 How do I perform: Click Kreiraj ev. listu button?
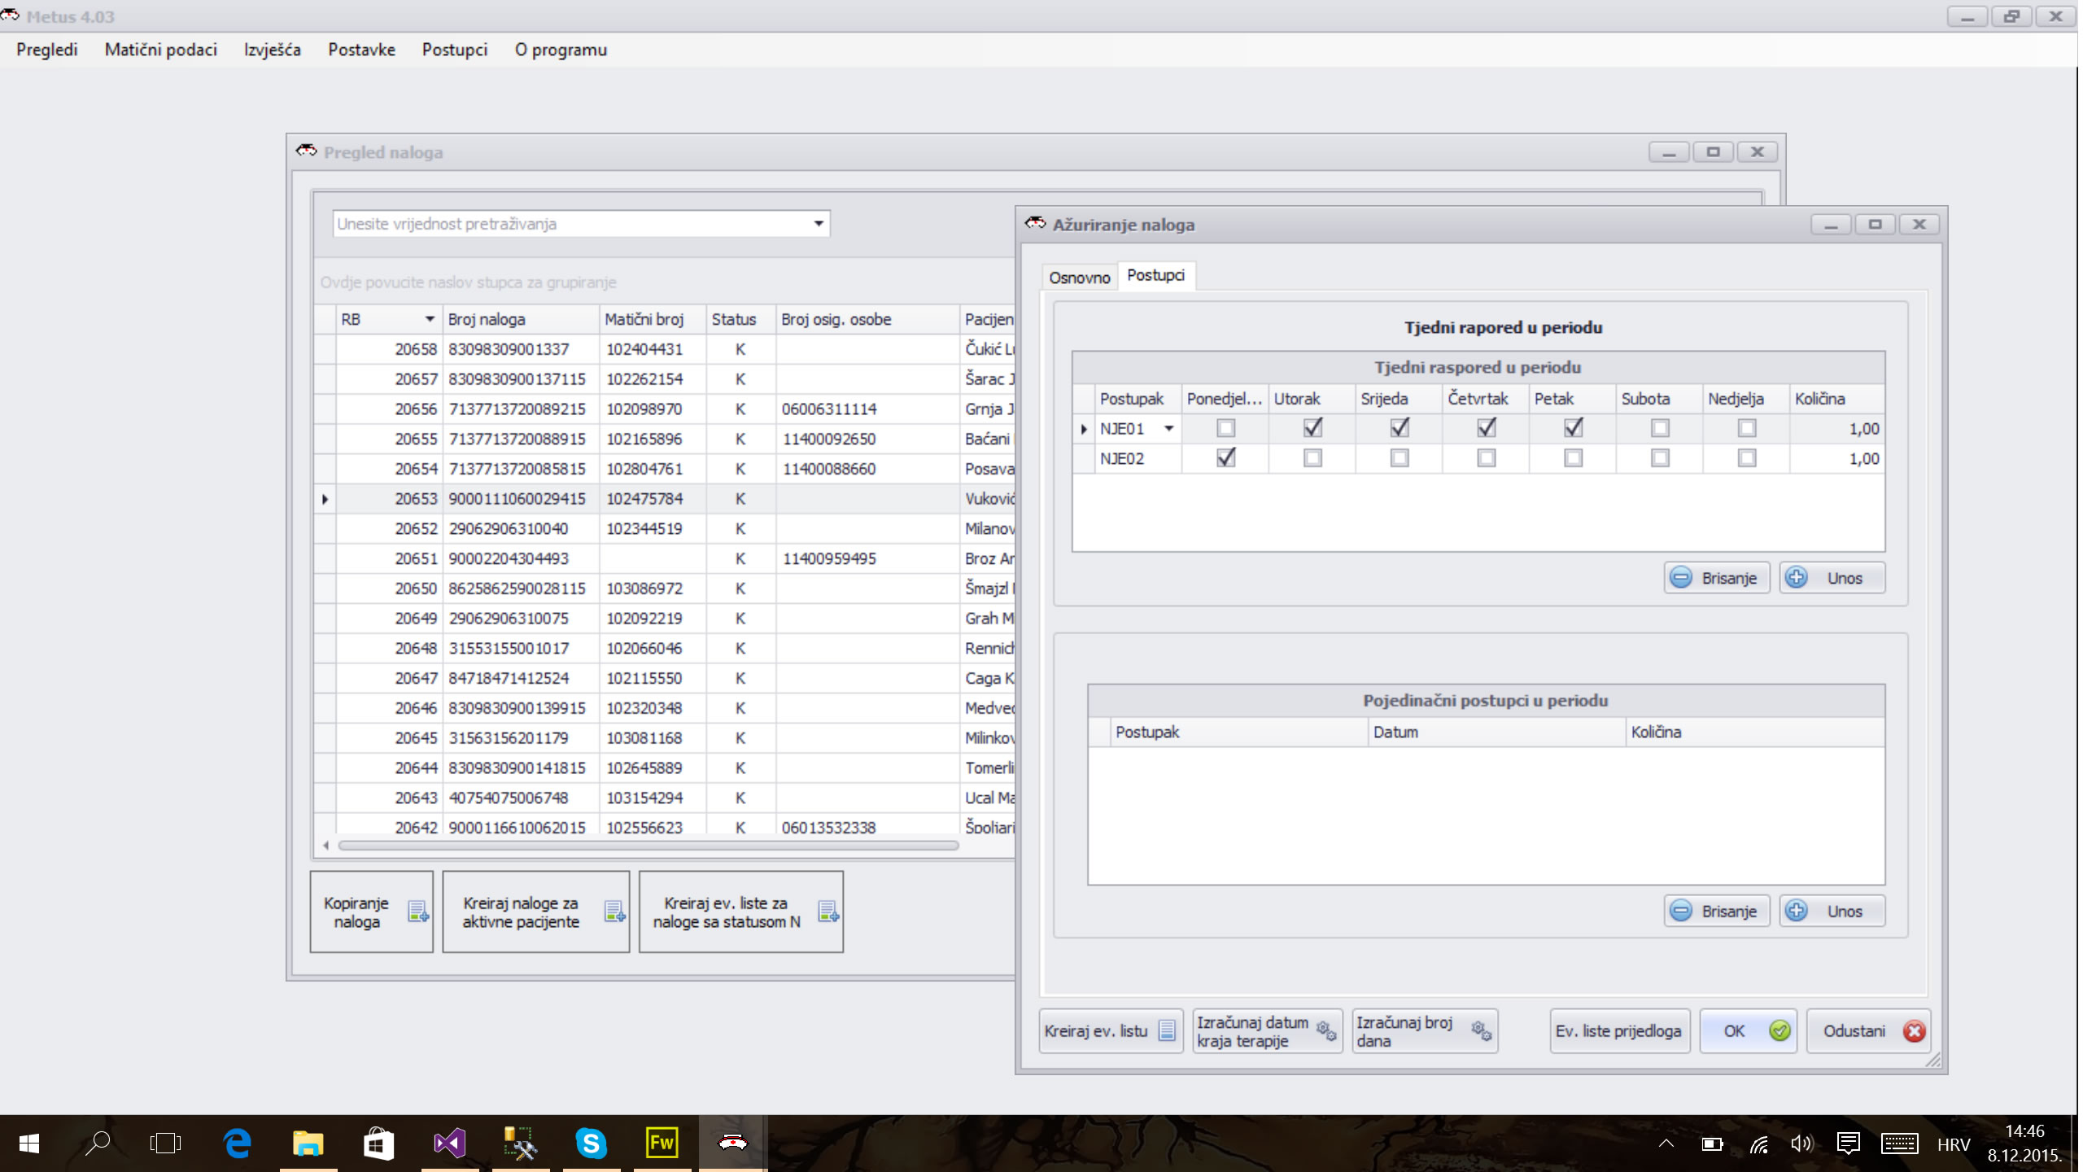pyautogui.click(x=1111, y=1031)
